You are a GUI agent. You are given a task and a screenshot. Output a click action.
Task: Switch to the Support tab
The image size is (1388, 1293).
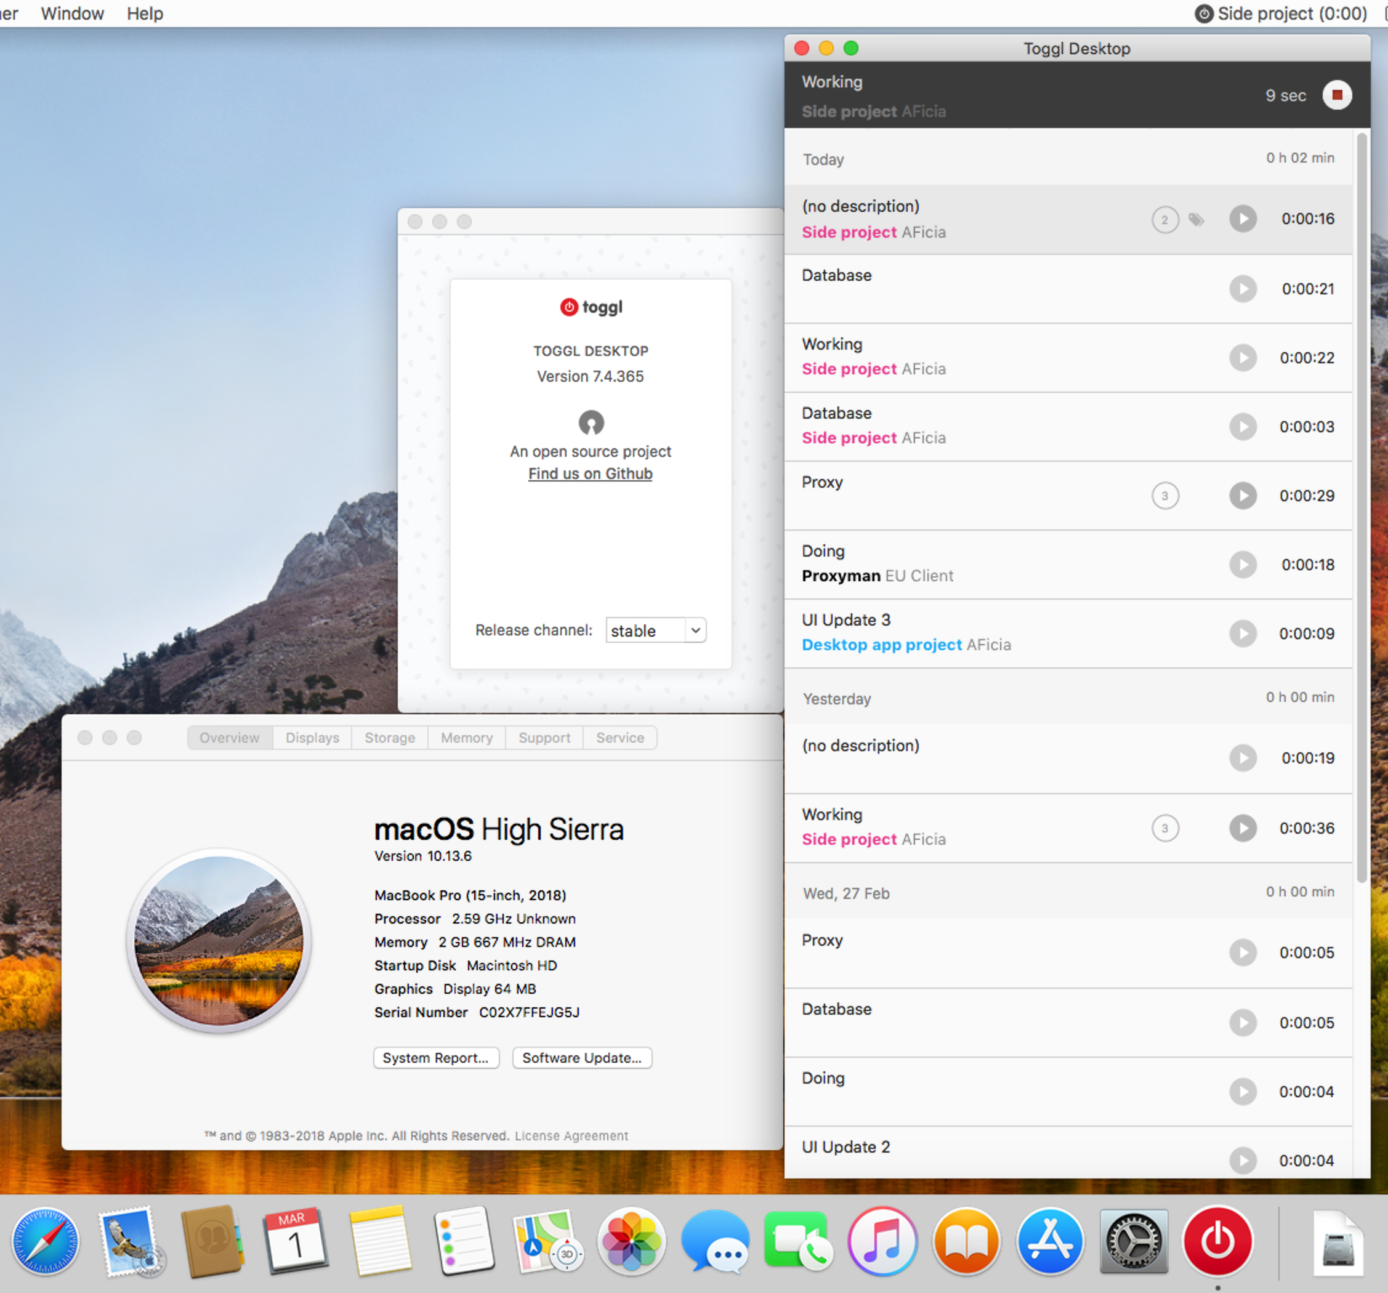[544, 737]
